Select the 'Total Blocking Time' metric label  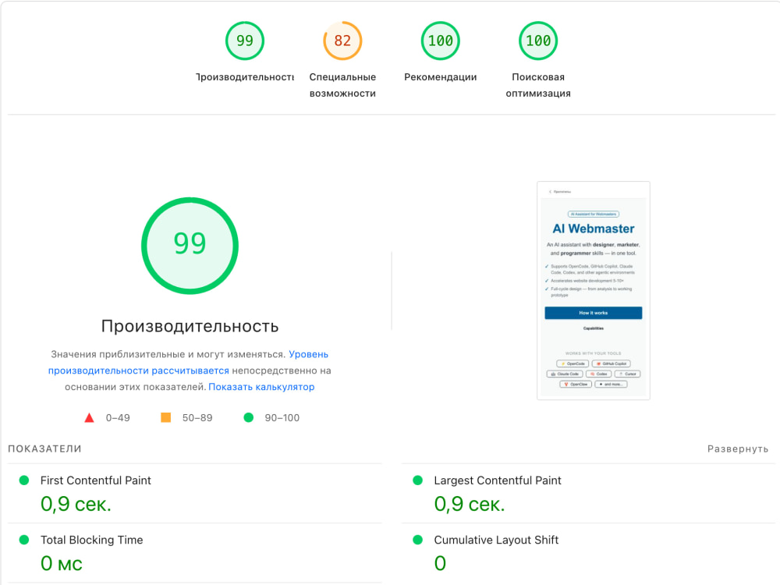point(91,540)
